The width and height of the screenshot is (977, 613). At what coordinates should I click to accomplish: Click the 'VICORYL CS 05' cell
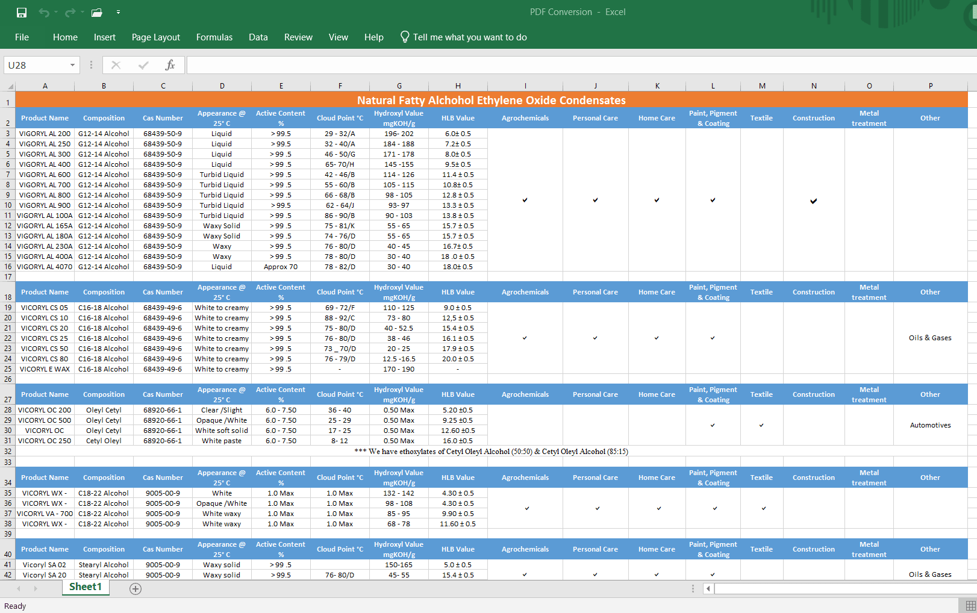point(45,308)
